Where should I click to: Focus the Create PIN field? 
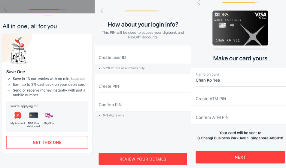(143, 86)
